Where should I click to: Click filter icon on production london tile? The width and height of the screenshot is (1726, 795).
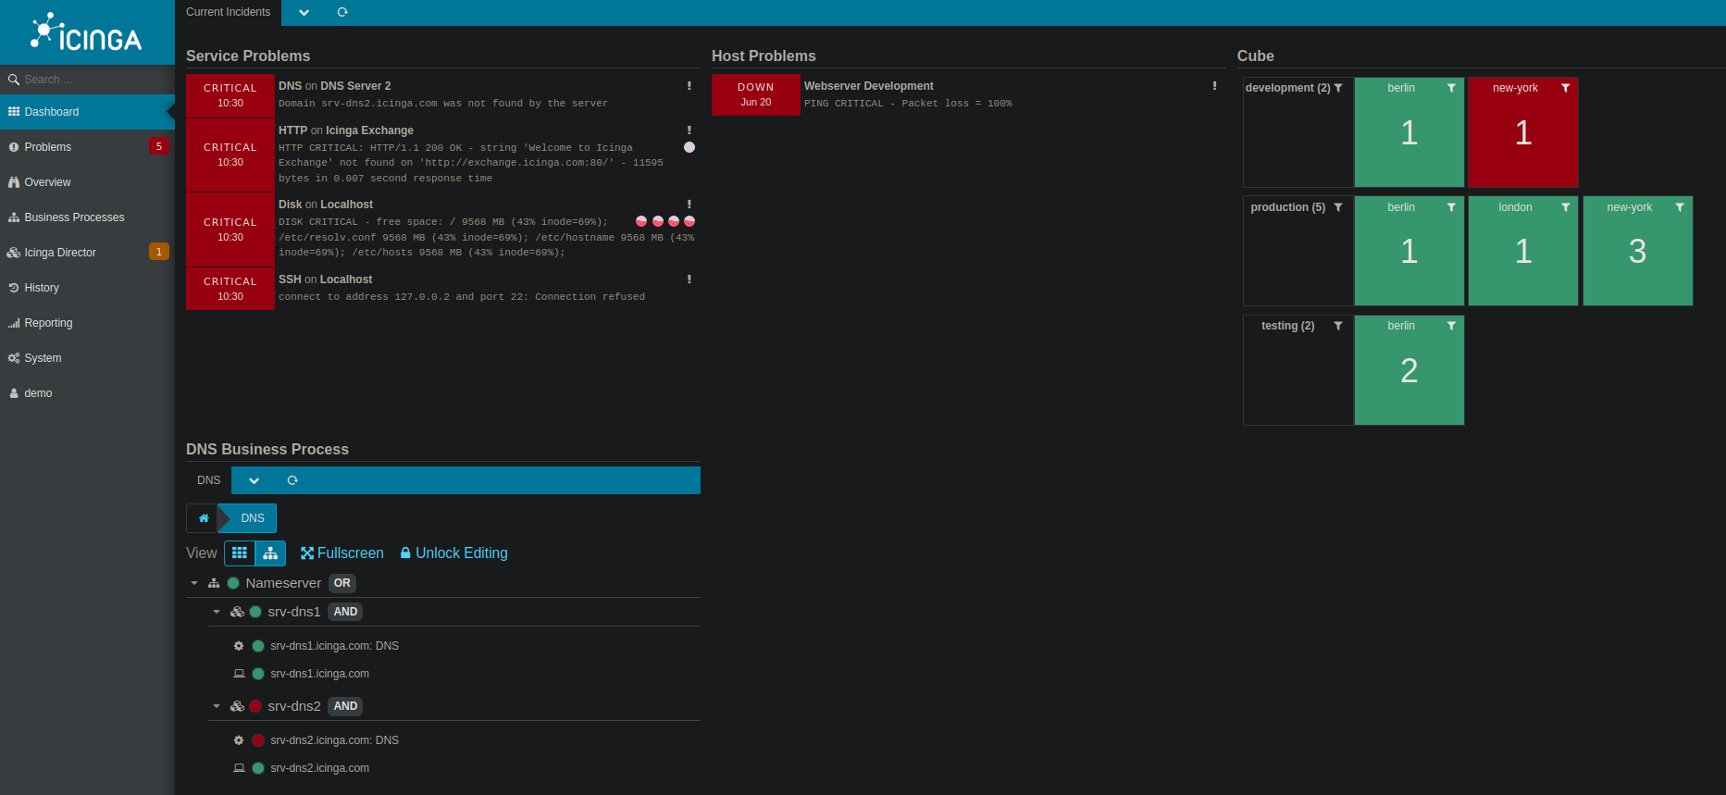[x=1565, y=207]
